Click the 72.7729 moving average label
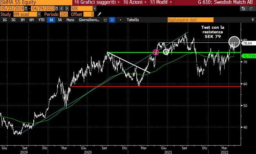Screen dimensions: 256x154 point(249,56)
